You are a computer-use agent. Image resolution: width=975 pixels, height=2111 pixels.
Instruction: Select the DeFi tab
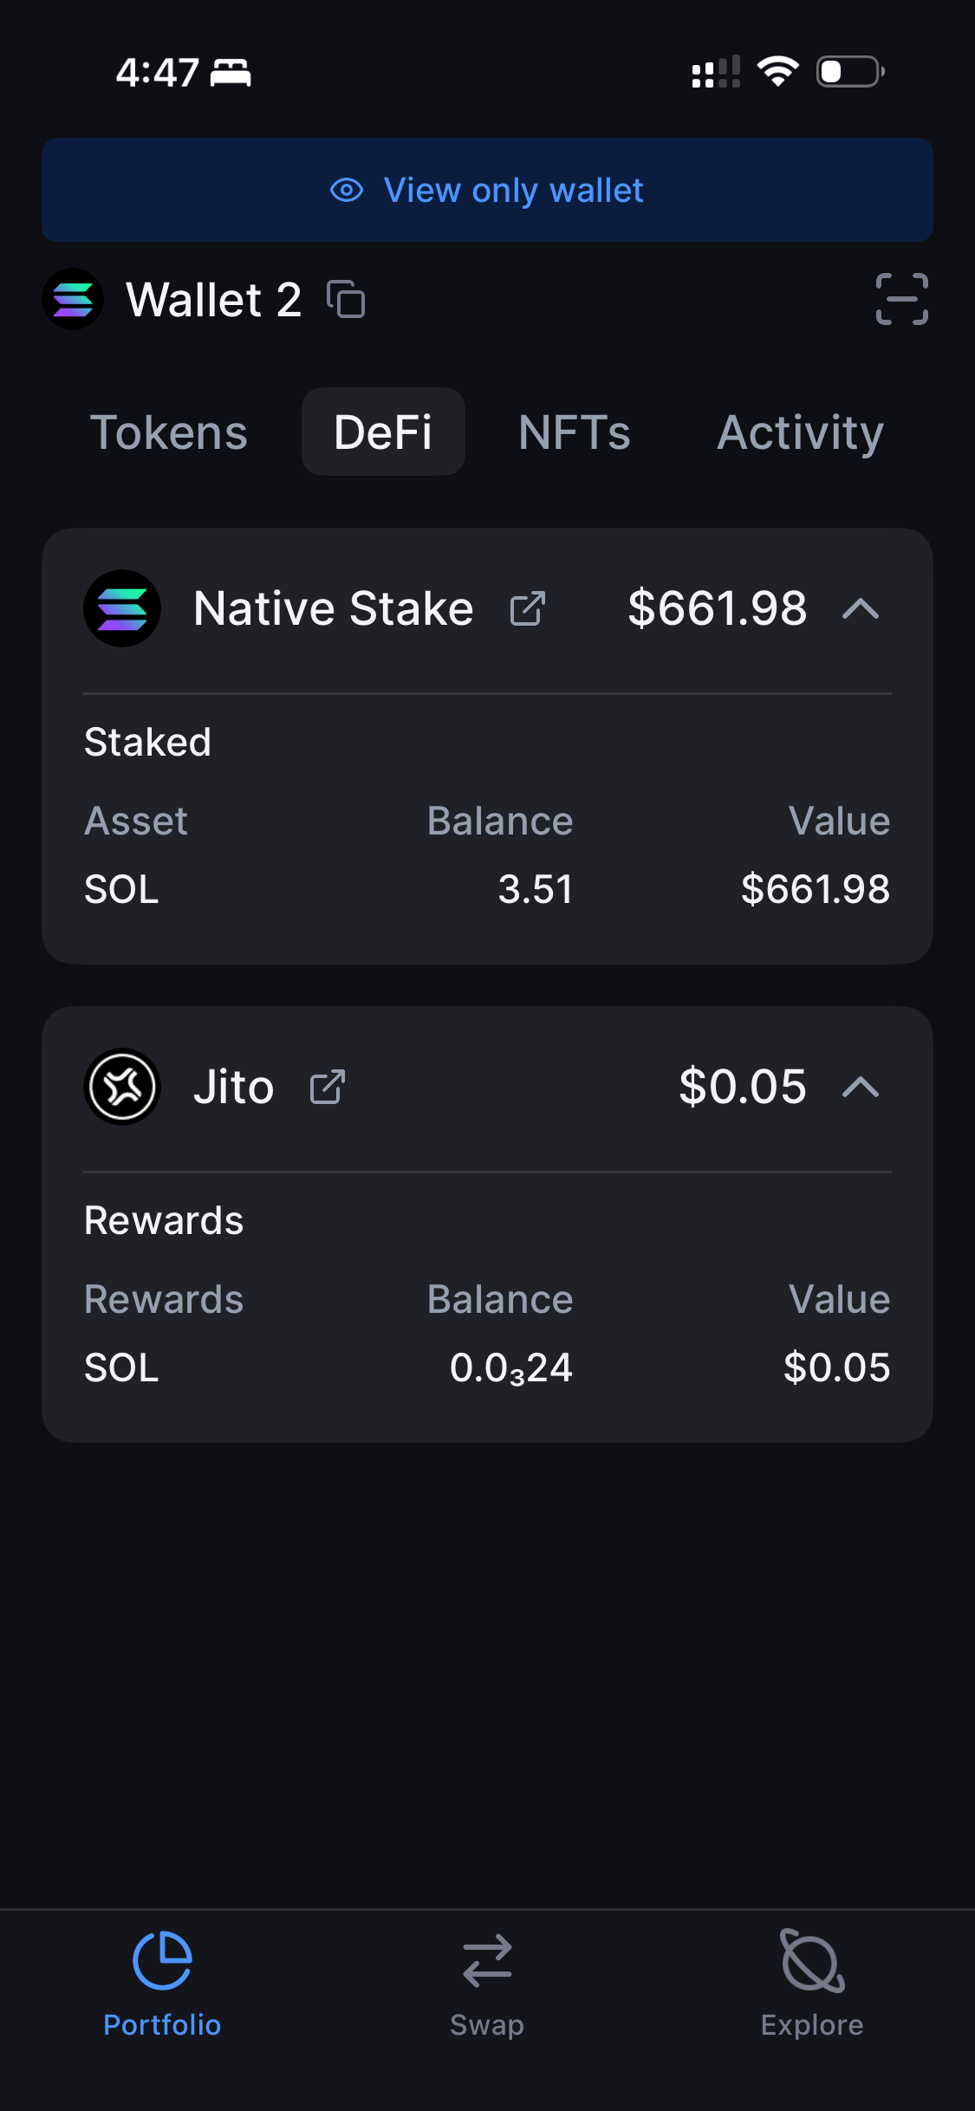[383, 432]
